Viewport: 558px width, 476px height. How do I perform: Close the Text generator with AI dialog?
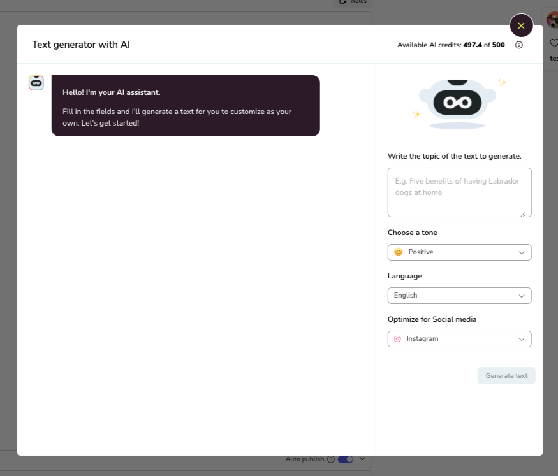(x=521, y=25)
